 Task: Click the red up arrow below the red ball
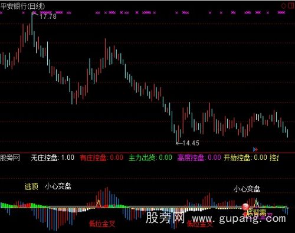(x=245, y=214)
